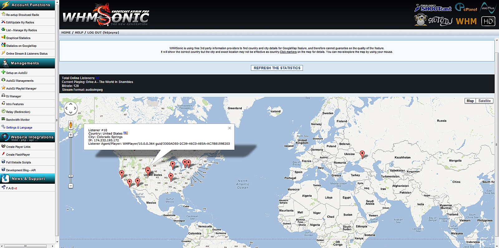Go to HOME in the navigation bar
Screen dimensions: 499x248
[66, 32]
